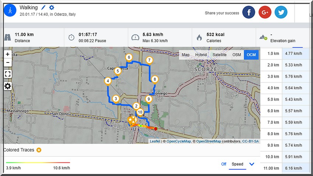Click the mountain elevation gain icon
The width and height of the screenshot is (313, 176).
tap(263, 37)
